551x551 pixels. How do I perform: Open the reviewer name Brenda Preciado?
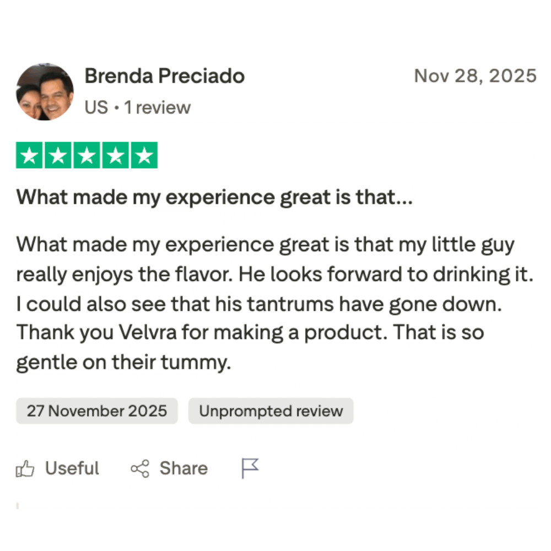pos(164,76)
